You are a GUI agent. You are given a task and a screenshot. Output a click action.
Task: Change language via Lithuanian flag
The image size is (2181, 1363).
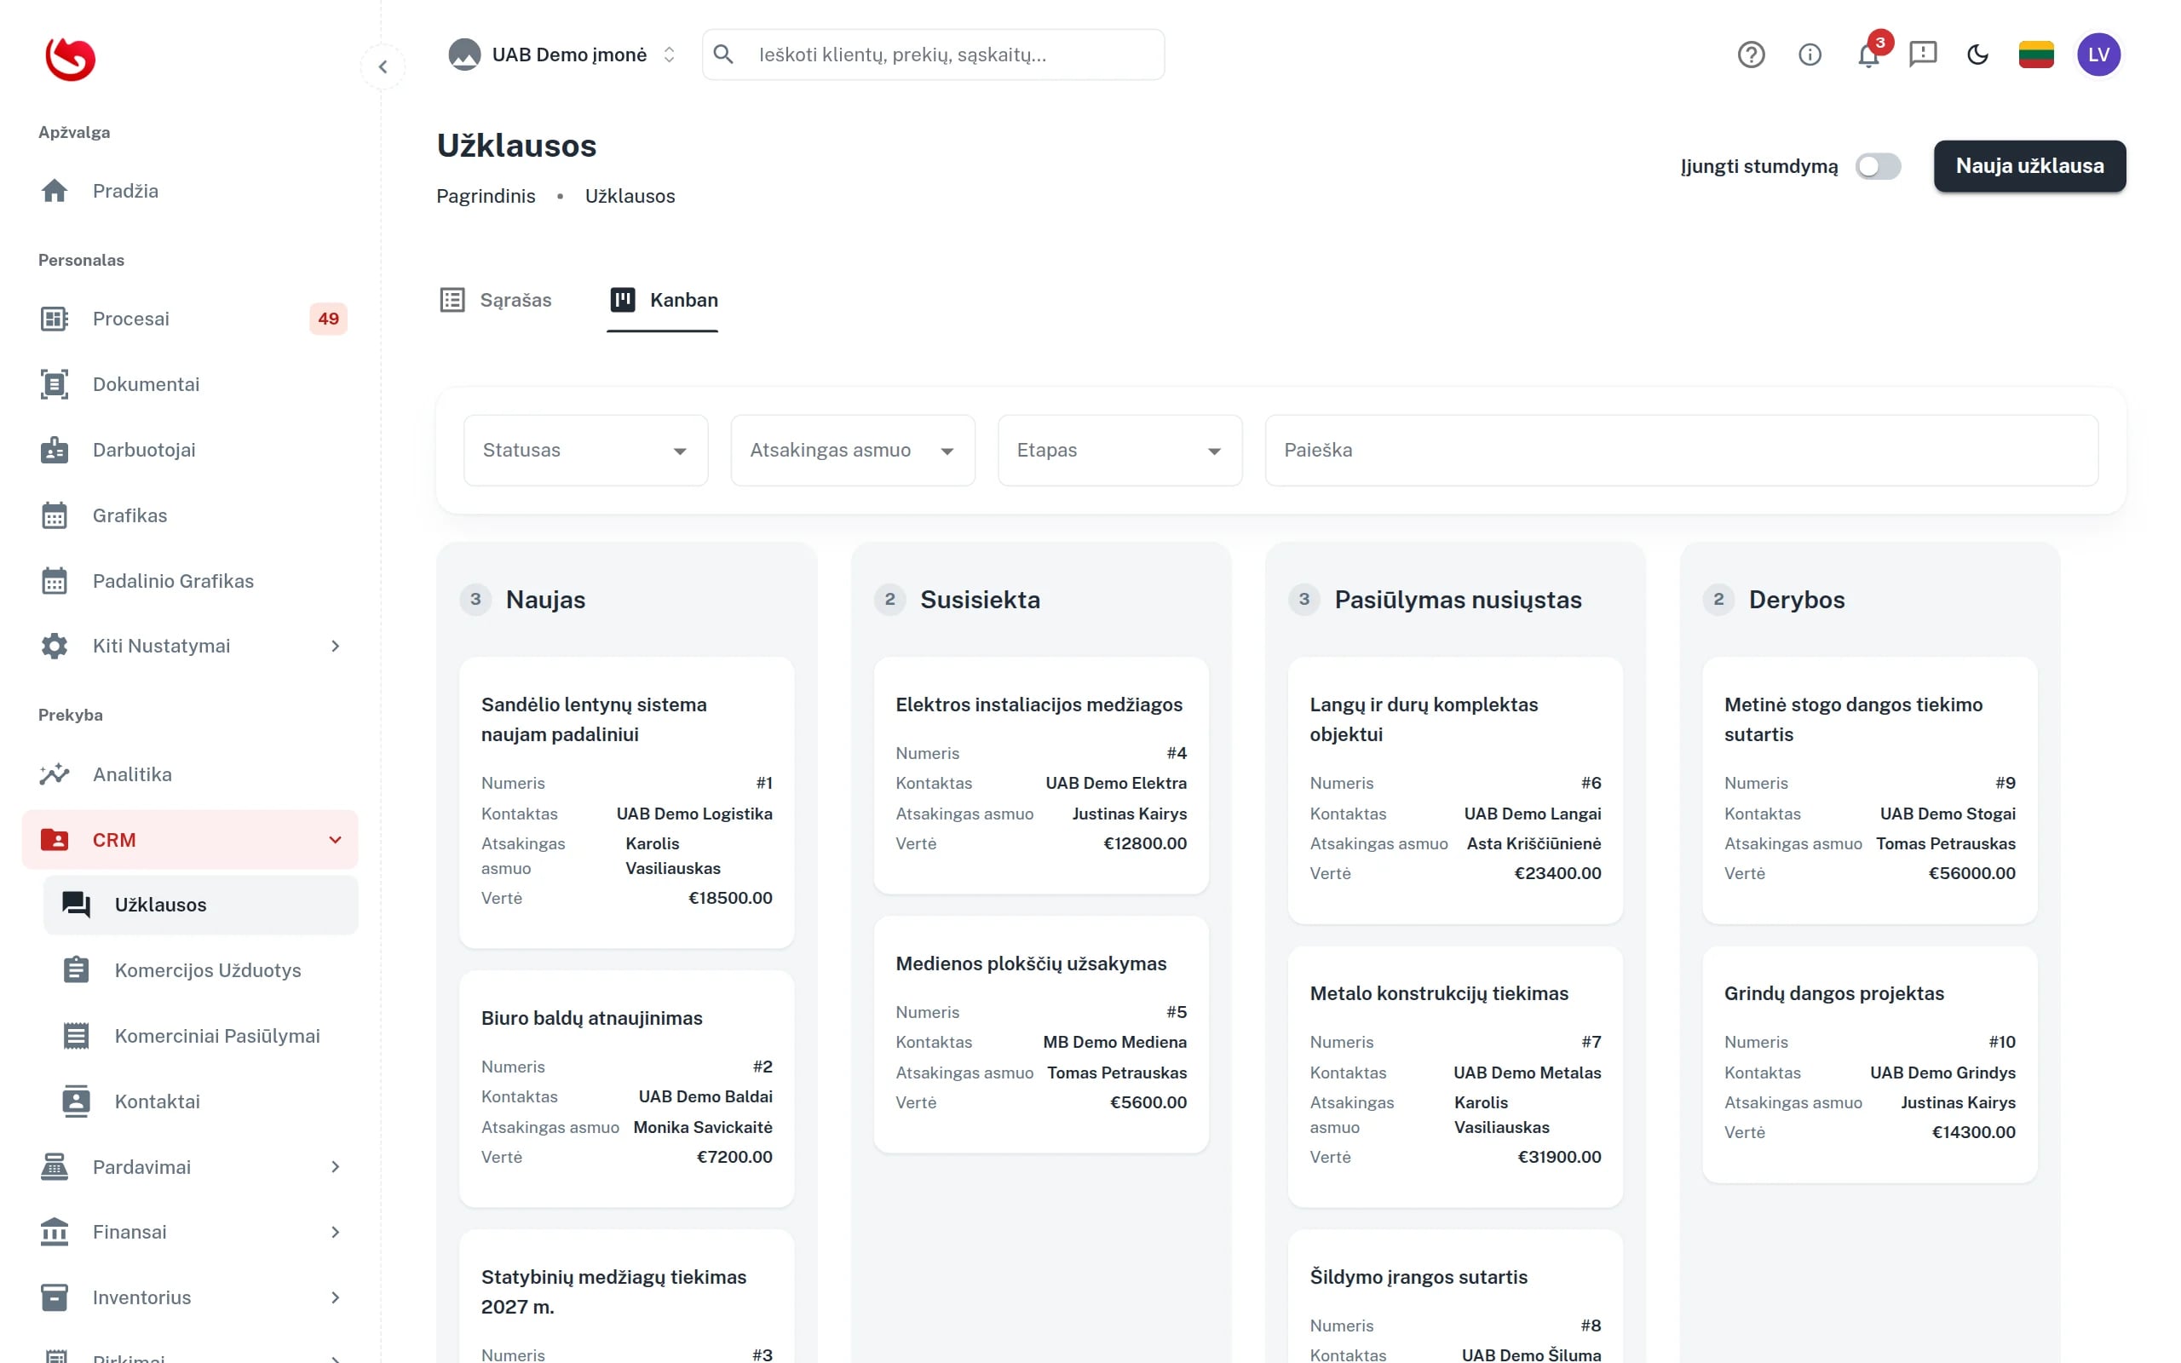(2036, 55)
